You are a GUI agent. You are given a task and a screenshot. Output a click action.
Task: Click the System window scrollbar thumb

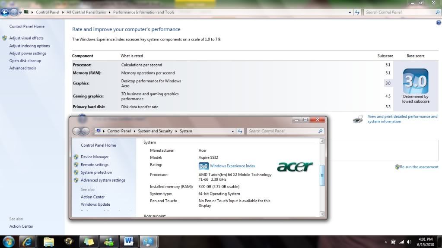[322, 176]
